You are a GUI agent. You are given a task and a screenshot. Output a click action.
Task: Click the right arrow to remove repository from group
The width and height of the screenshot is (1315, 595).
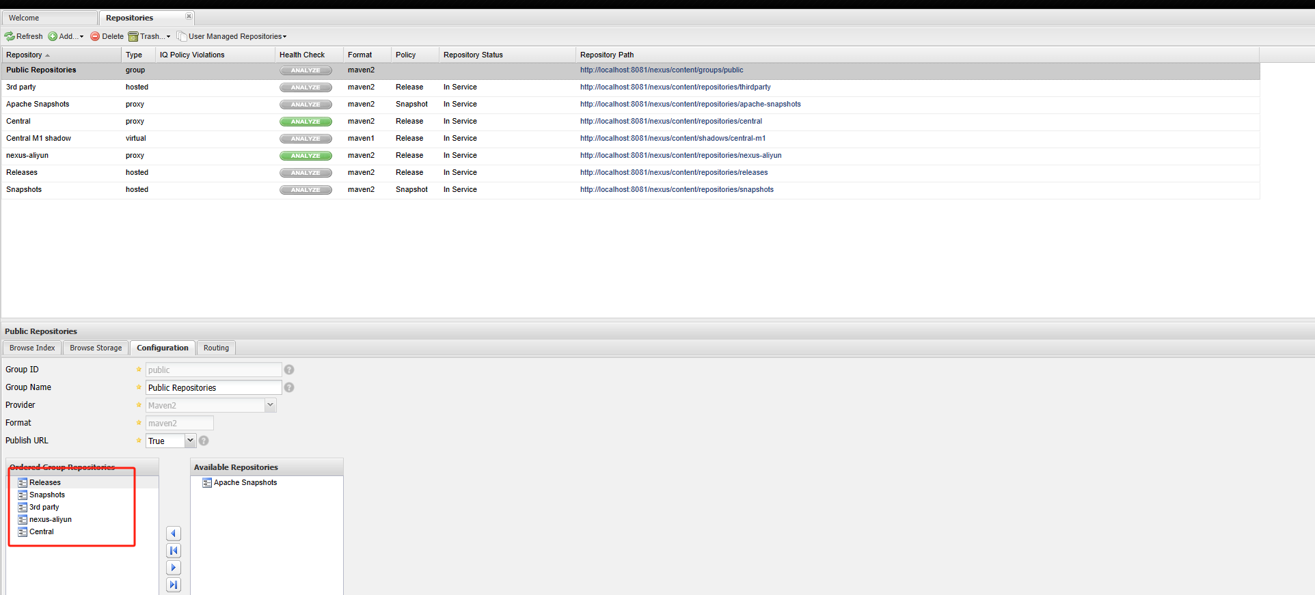click(x=174, y=568)
